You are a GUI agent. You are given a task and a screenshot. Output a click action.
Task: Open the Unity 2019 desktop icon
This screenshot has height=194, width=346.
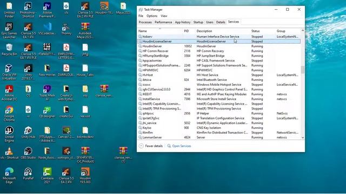(28, 72)
